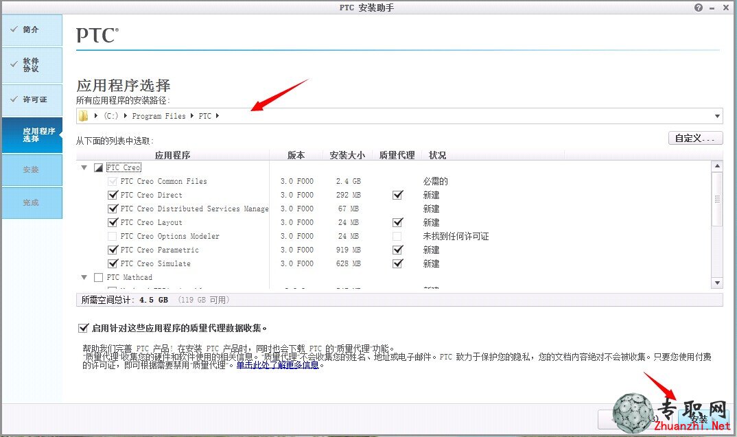Click the 应用程序 column header
The width and height of the screenshot is (737, 437).
point(172,155)
